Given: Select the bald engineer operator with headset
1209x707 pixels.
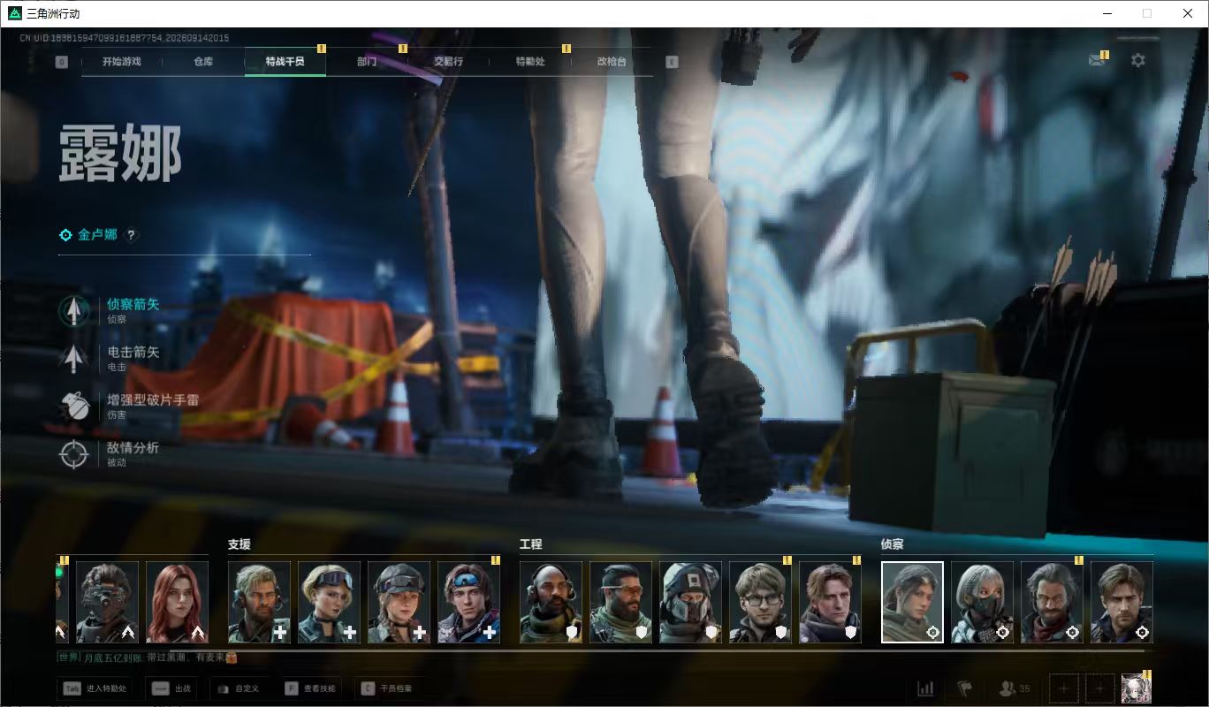Looking at the screenshot, I should pos(551,602).
